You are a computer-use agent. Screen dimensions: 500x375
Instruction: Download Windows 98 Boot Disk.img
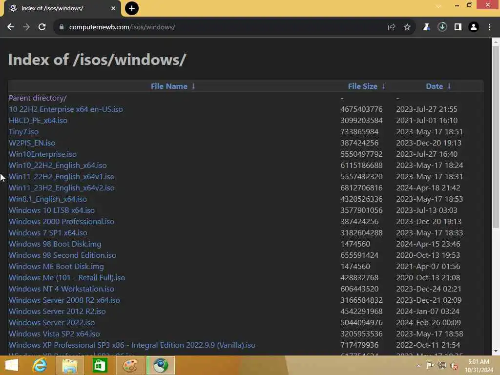point(55,244)
